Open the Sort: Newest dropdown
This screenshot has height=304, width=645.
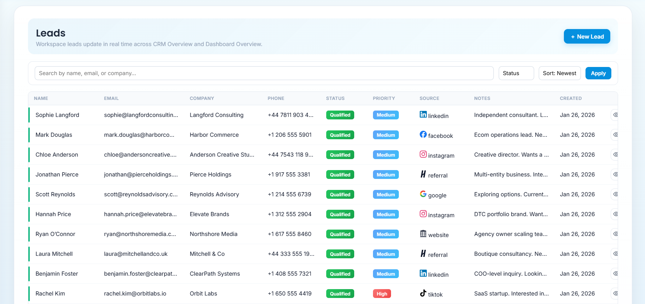(559, 73)
